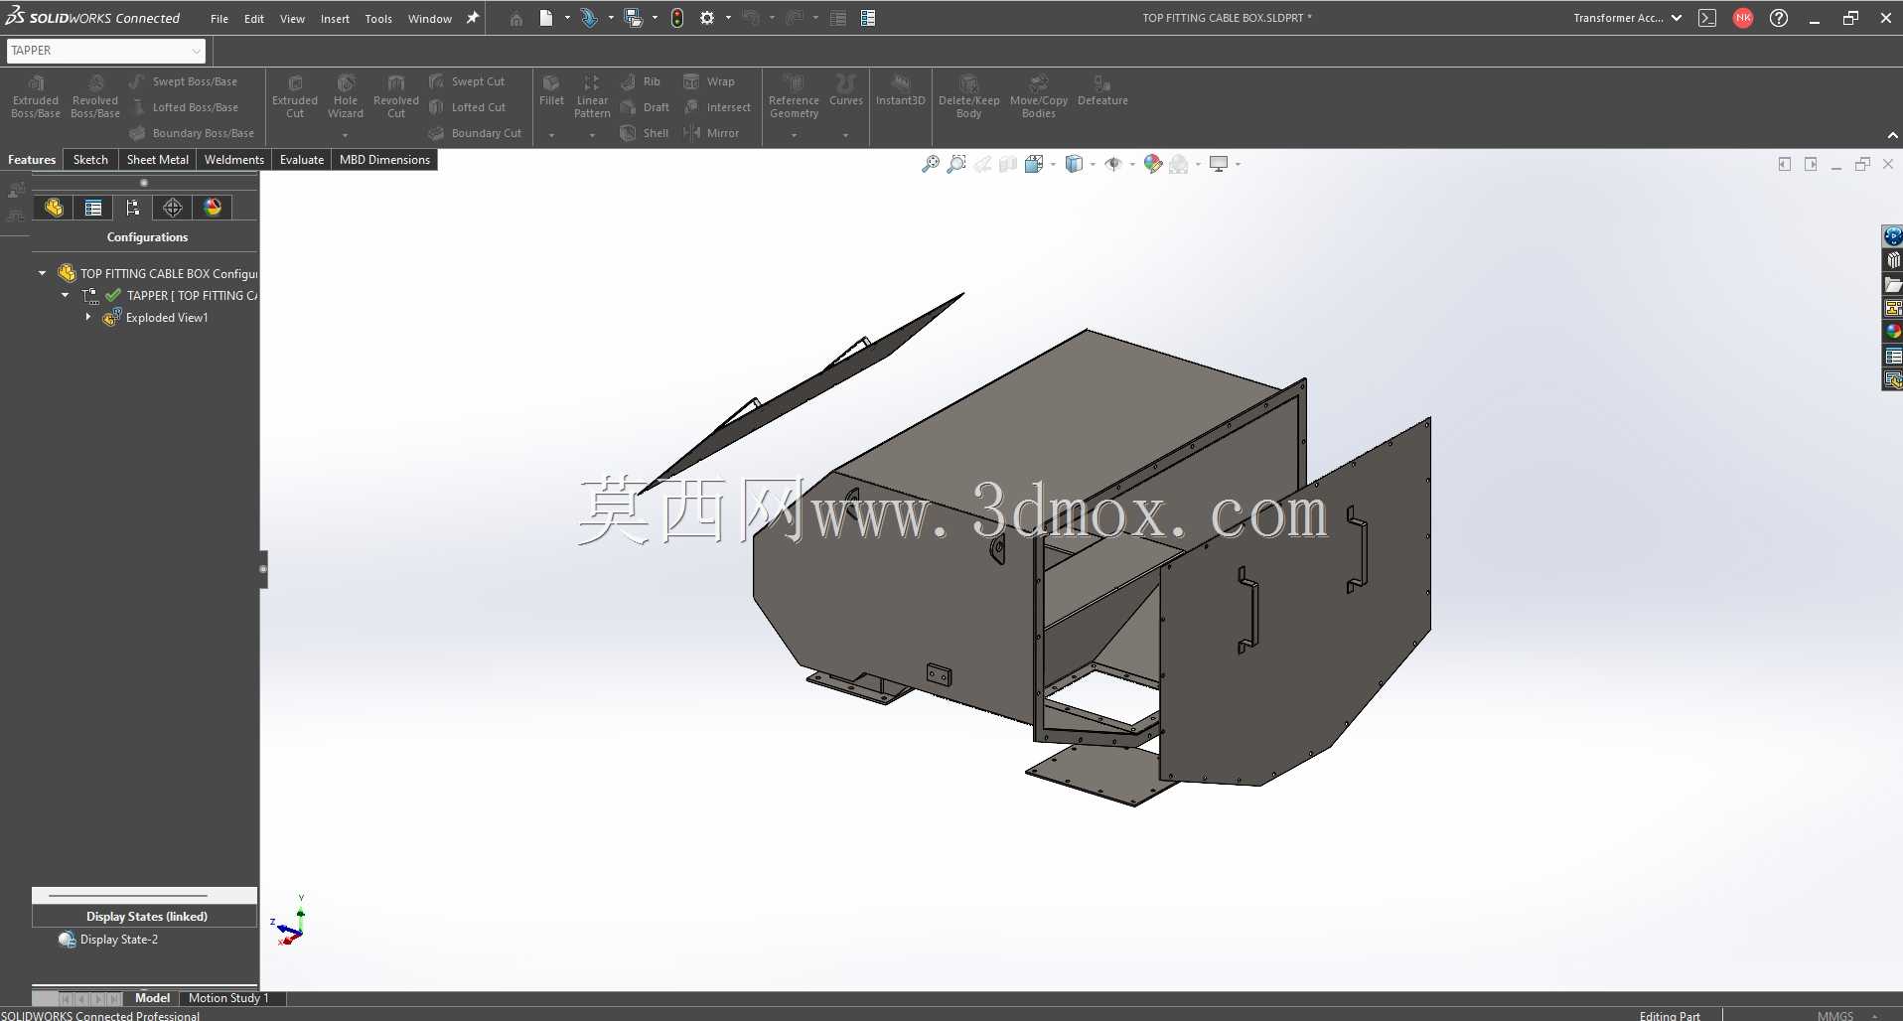Click the Rebuild traffic light icon
This screenshot has height=1021, width=1903.
677,18
